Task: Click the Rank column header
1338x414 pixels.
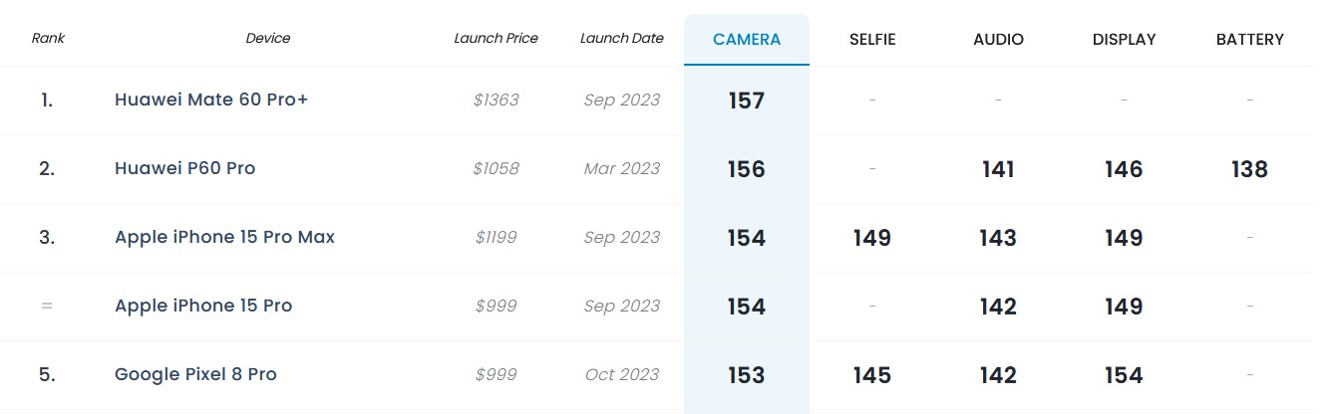Action: pyautogui.click(x=47, y=39)
